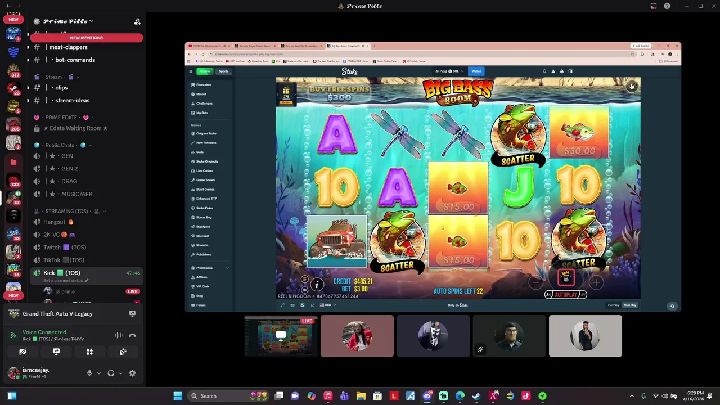Open the noise suppression waveform icon
The image size is (720, 405).
(119, 335)
